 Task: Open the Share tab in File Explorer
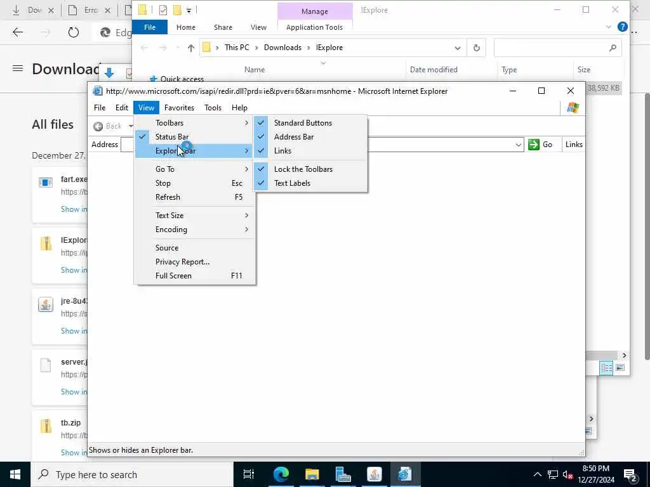(223, 27)
